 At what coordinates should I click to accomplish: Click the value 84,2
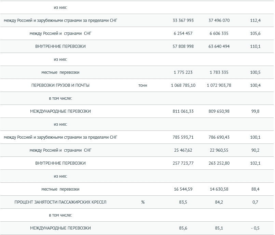219,202
